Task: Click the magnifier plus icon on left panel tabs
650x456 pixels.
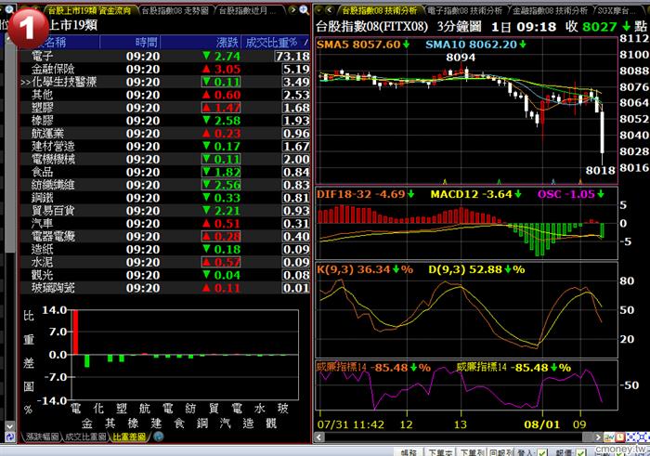Action: click(x=305, y=10)
